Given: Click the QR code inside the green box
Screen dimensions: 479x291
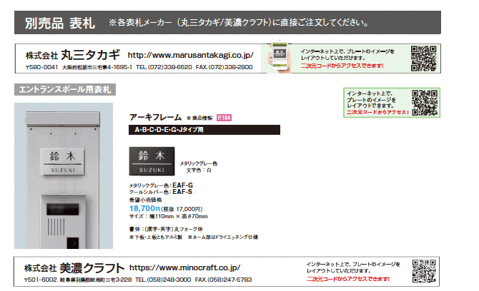Looking at the screenshot, I should tap(425, 103).
